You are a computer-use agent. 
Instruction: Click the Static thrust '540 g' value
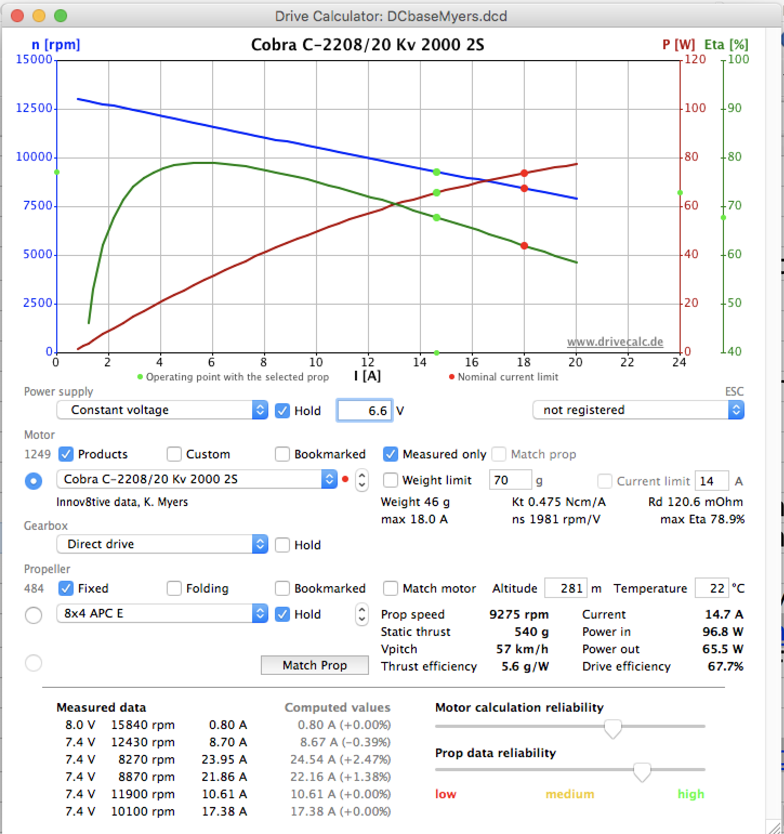click(531, 632)
